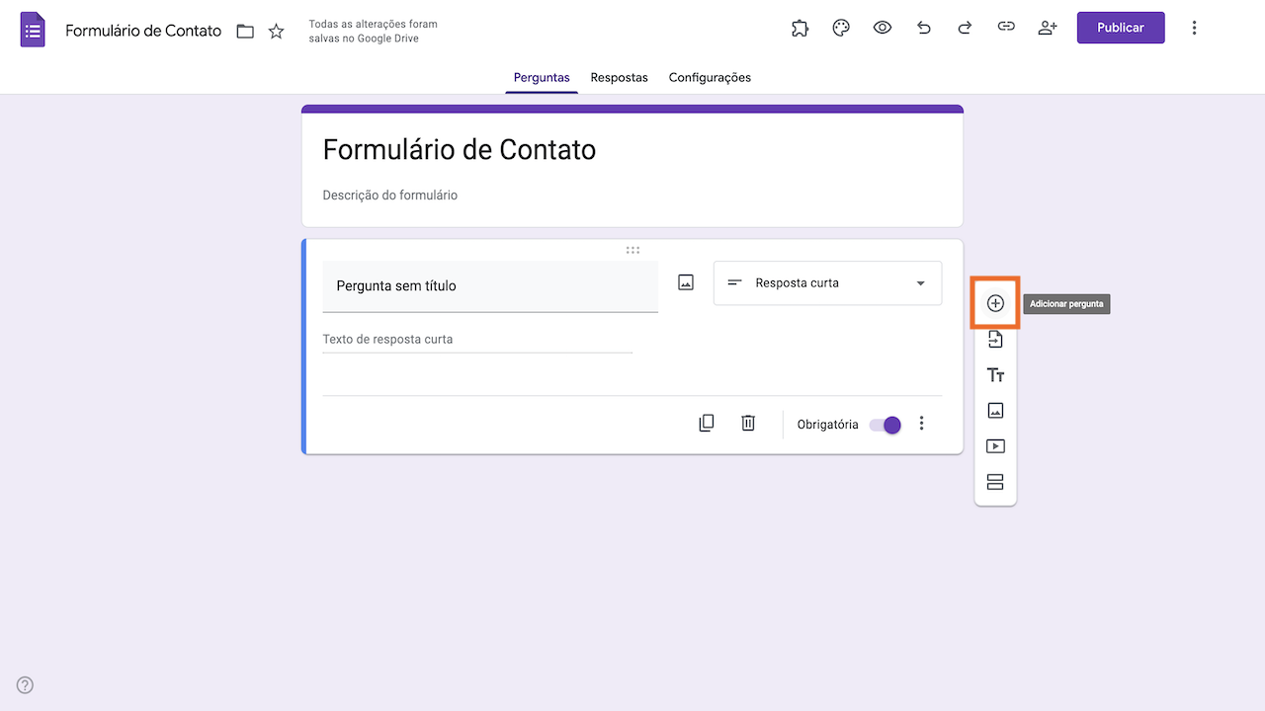Open the question's more options menu
Image resolution: width=1265 pixels, height=711 pixels.
point(922,424)
